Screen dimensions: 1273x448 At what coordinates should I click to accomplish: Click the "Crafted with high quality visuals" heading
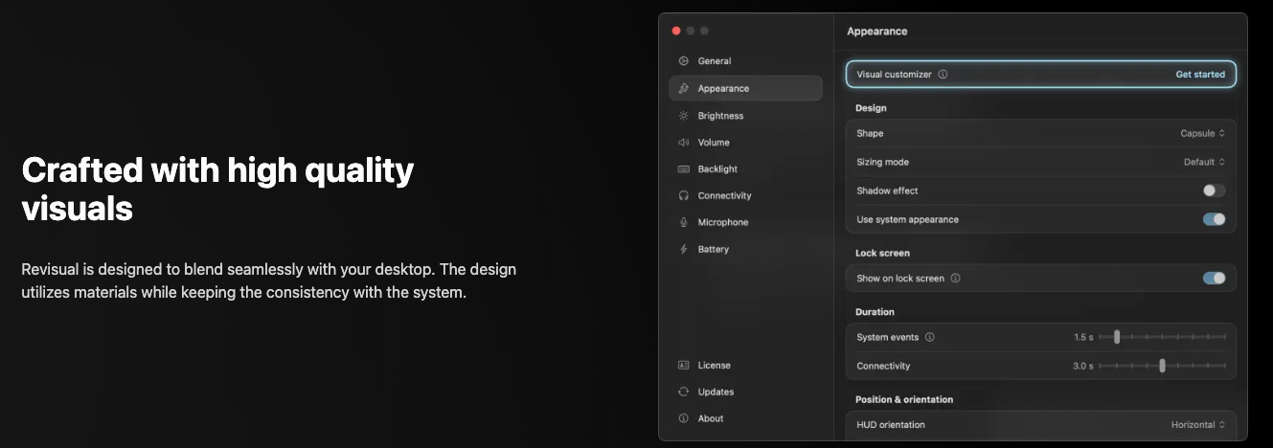(217, 190)
